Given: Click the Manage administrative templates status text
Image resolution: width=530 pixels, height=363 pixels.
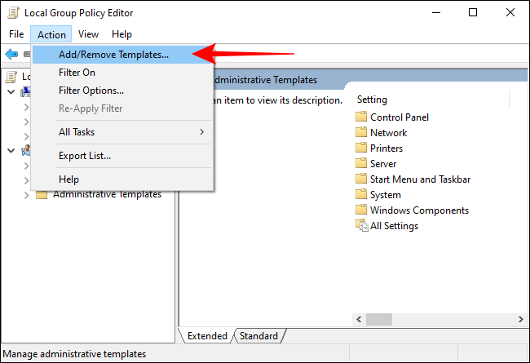Looking at the screenshot, I should [74, 354].
